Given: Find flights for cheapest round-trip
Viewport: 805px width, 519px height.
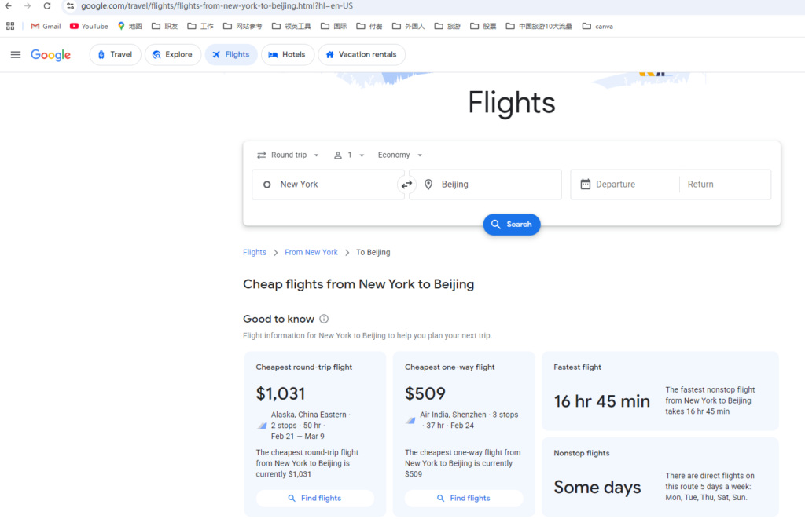Looking at the screenshot, I should pyautogui.click(x=314, y=498).
